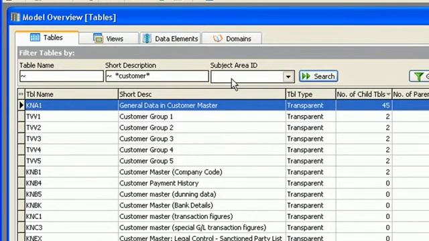
Task: Click the Search button
Action: coord(318,76)
